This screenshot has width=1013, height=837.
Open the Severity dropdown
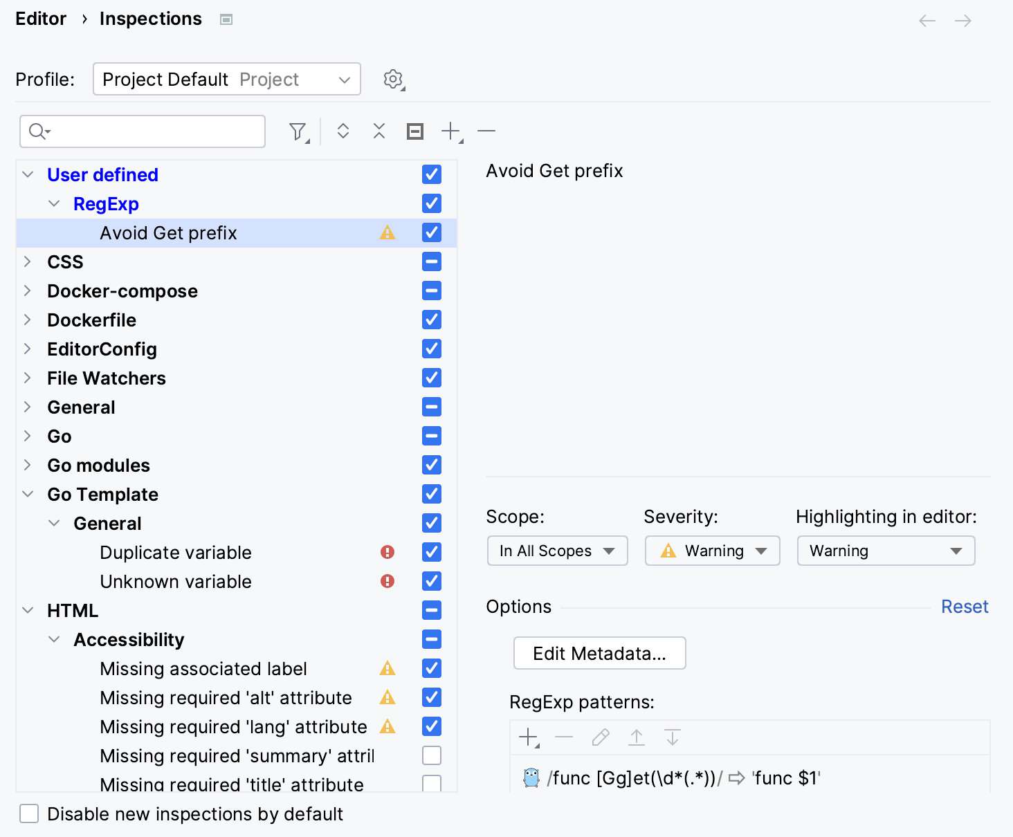click(712, 551)
